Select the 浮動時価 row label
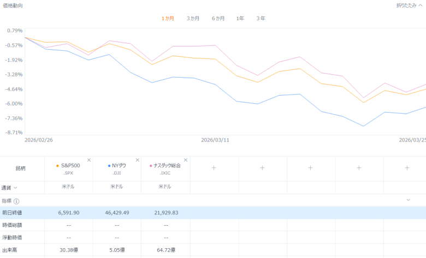426x258 pixels. [12, 238]
